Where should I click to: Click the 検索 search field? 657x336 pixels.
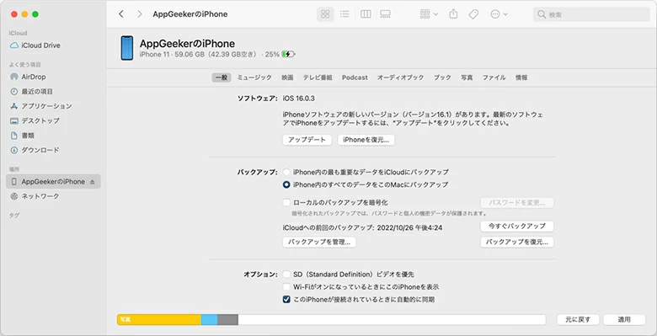coord(591,14)
